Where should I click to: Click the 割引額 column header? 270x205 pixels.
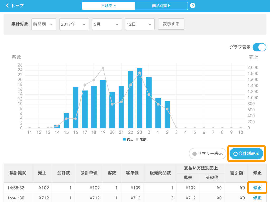(x=237, y=173)
